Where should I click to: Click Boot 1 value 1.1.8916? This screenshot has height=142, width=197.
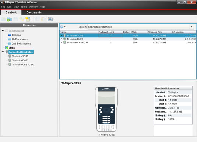pyautogui.click(x=173, y=100)
